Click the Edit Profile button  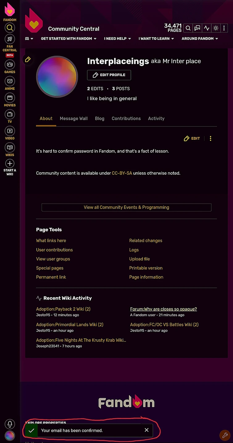109,75
